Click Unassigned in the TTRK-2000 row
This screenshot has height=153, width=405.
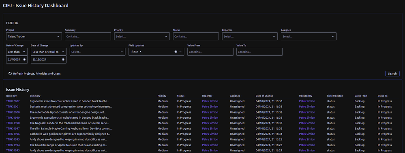coord(237,112)
